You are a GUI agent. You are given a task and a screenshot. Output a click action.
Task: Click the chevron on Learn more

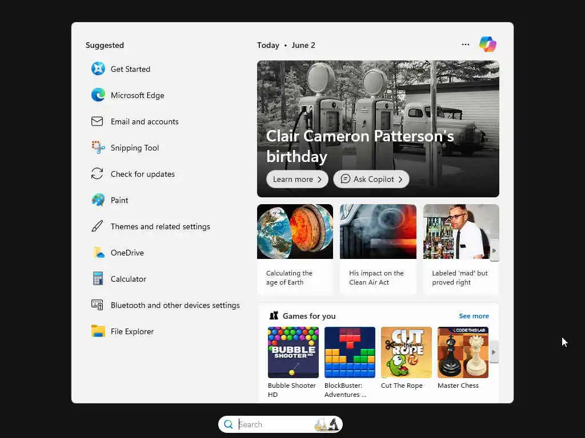pos(319,180)
